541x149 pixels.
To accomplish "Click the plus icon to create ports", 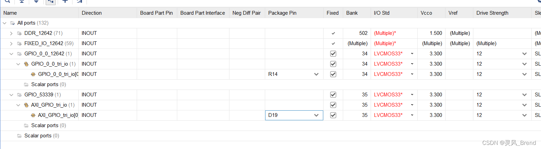I will [65, 1].
